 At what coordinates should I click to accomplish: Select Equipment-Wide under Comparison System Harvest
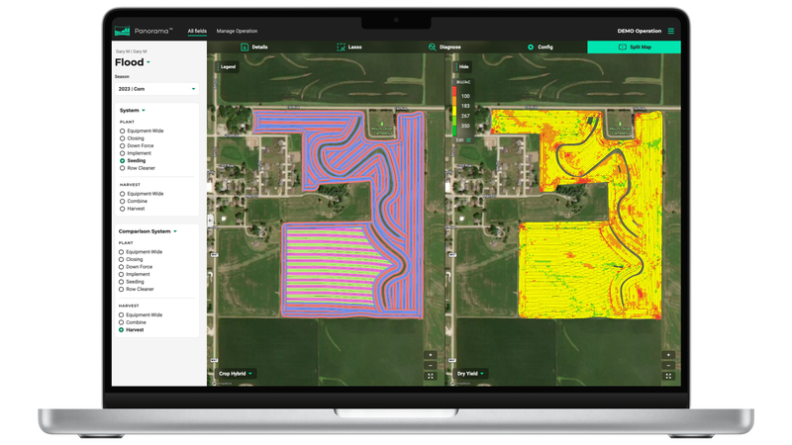(x=141, y=314)
